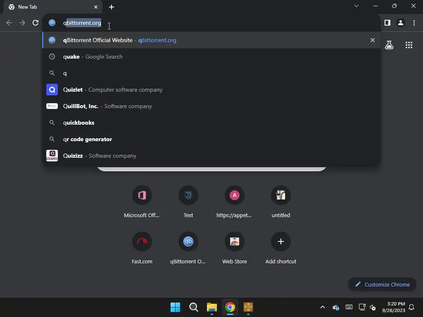The image size is (423, 317).
Task: Show hidden system tray icons
Action: [x=322, y=307]
